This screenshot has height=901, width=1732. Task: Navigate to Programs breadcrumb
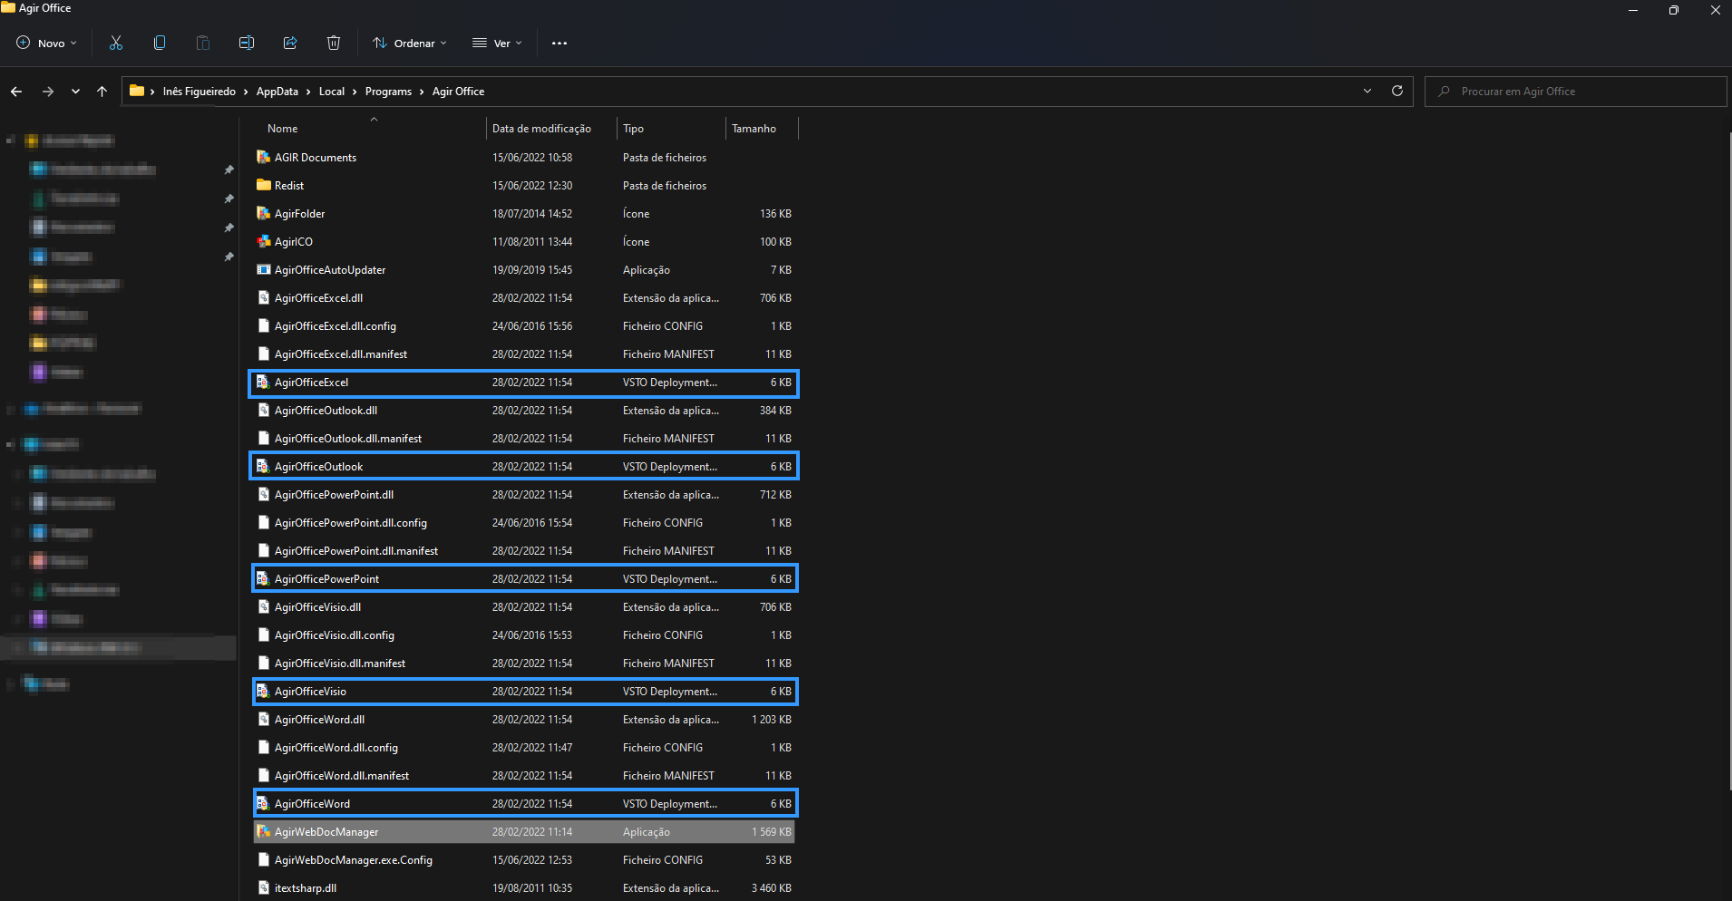coord(388,92)
